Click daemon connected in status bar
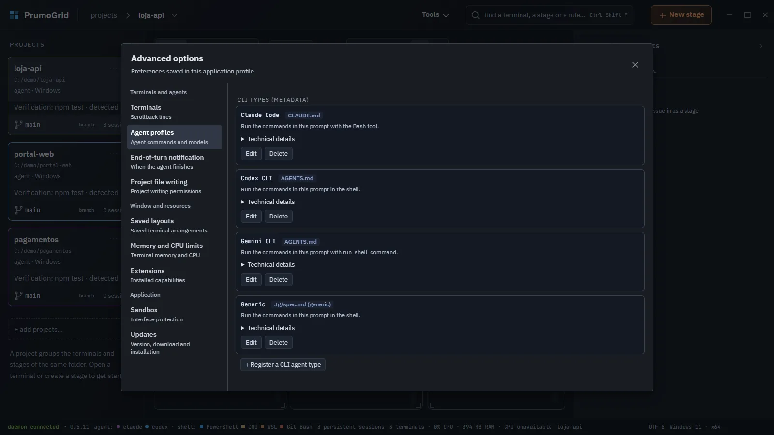The image size is (774, 435). tap(33, 427)
